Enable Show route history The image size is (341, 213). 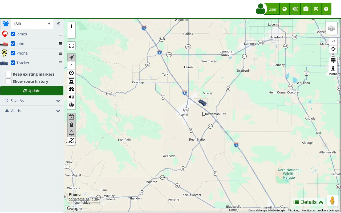pos(9,81)
